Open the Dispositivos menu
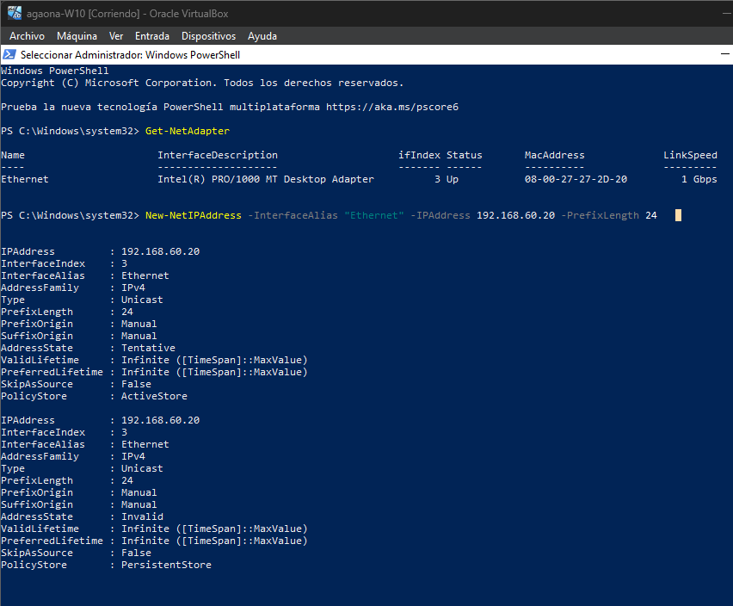 coord(208,36)
